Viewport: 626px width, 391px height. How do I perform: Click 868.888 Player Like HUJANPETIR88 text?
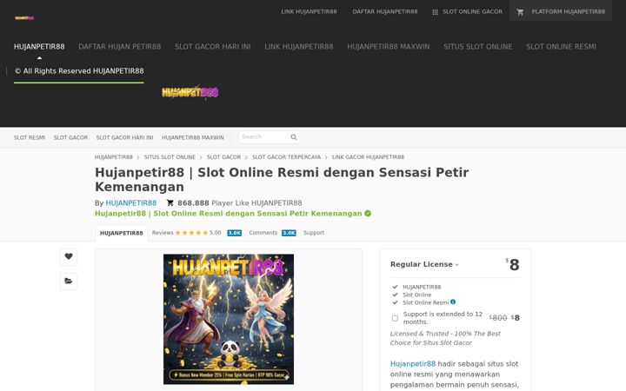[x=240, y=203]
